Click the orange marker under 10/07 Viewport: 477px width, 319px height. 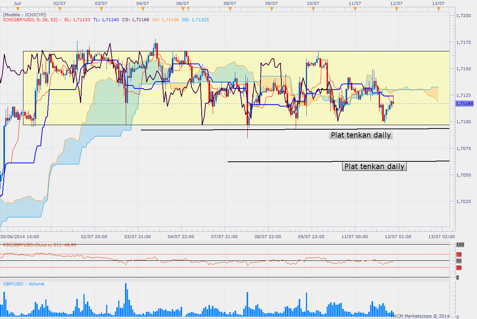tap(313, 8)
